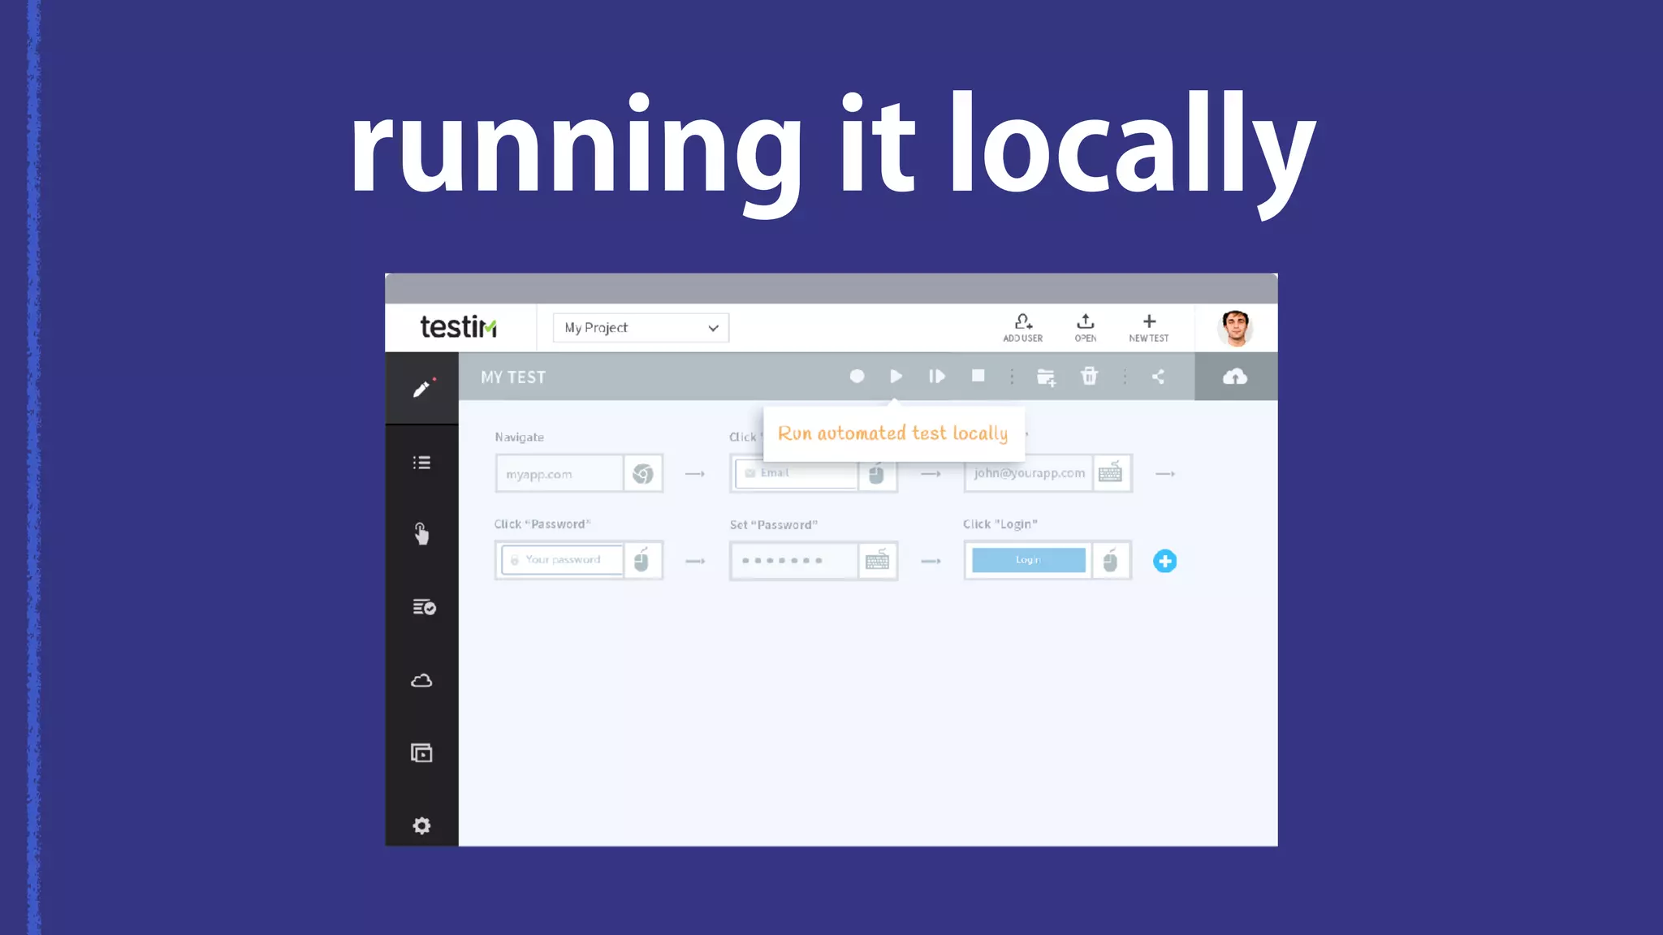
Task: Click keyboard icon on Set Password step
Action: 877,561
